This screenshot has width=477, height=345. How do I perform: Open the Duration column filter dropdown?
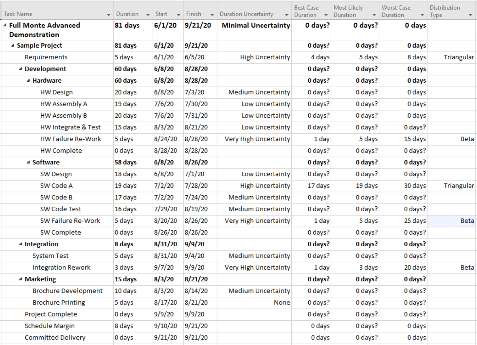pyautogui.click(x=148, y=15)
